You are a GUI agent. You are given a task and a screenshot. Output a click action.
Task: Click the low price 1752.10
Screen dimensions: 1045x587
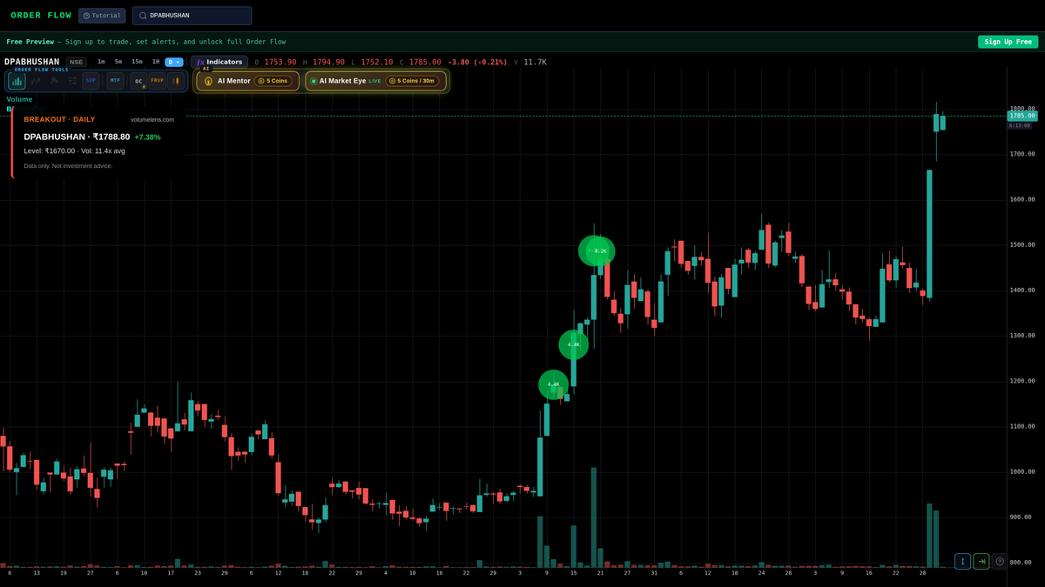coord(377,63)
